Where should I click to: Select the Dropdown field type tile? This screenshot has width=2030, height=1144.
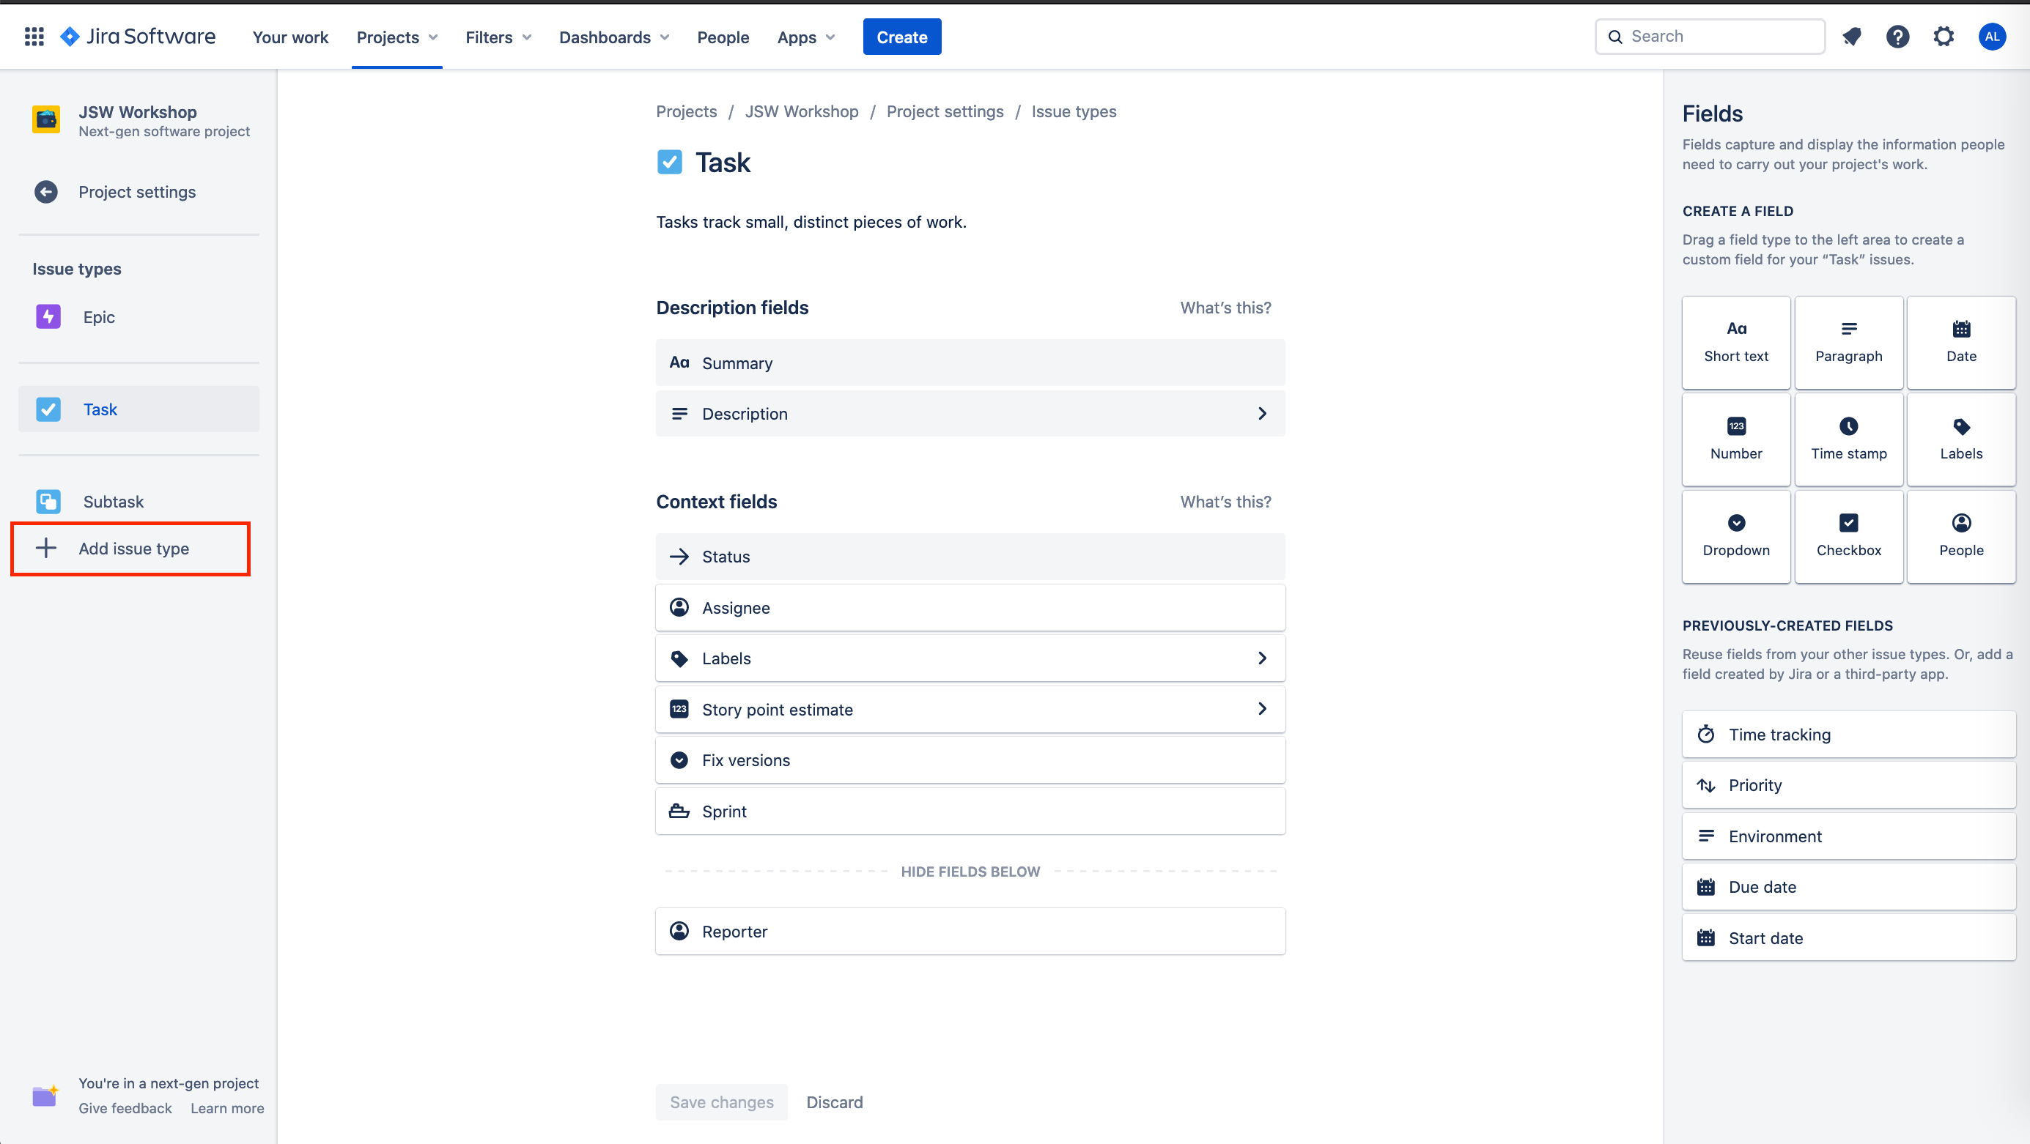[x=1736, y=536]
